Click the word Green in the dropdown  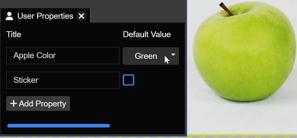click(x=146, y=56)
